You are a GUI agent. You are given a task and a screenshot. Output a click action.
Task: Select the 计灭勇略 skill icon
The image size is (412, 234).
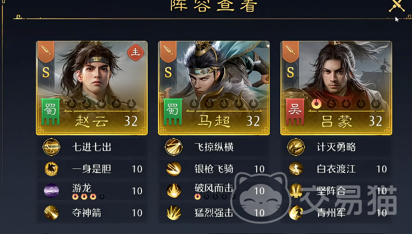(296, 147)
